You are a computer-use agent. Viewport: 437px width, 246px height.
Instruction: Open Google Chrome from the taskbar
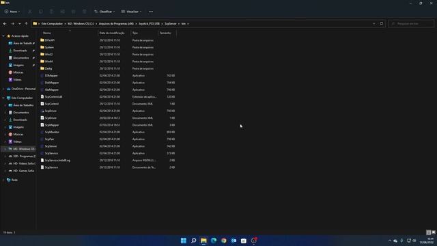(224, 241)
